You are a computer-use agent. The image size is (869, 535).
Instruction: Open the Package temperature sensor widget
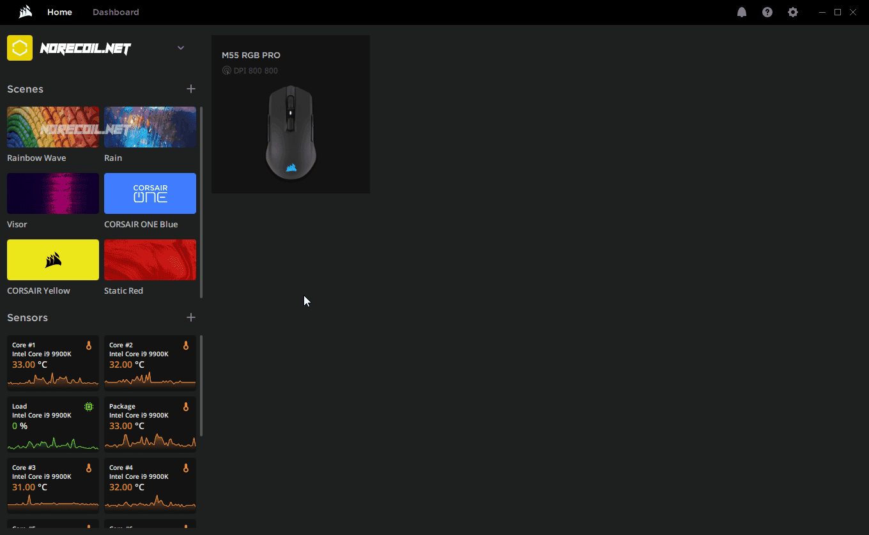click(150, 424)
